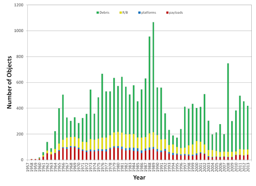
Task: Click the yellow R/B legend swatch
Action: (x=121, y=12)
